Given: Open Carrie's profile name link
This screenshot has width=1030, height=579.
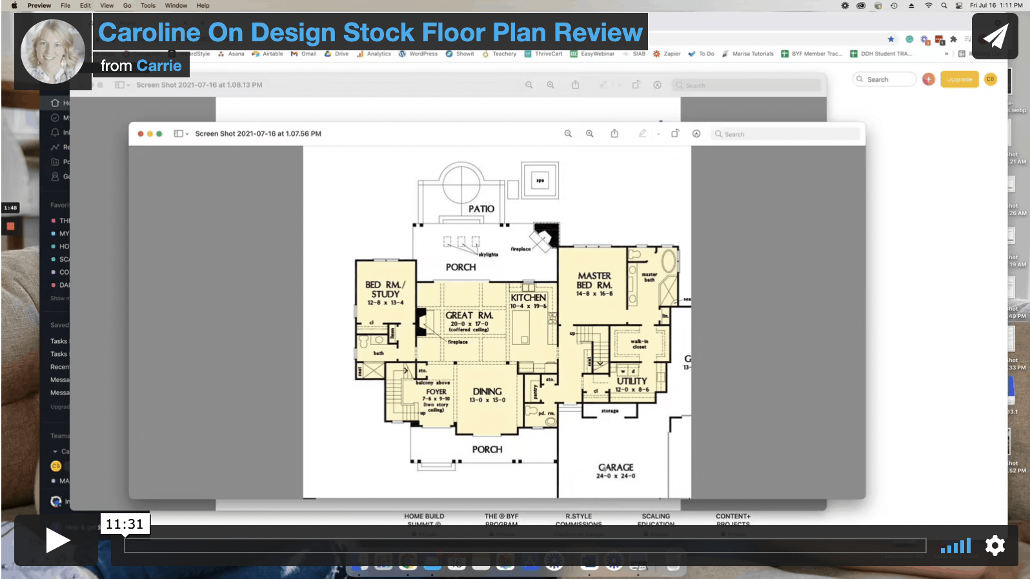Looking at the screenshot, I should [x=159, y=66].
